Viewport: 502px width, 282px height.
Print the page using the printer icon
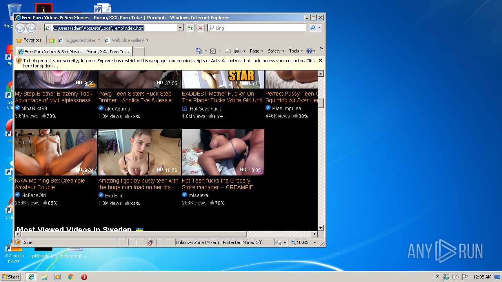point(237,51)
